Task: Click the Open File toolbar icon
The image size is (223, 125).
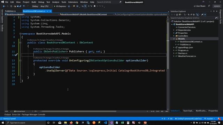Action: tap(15, 6)
